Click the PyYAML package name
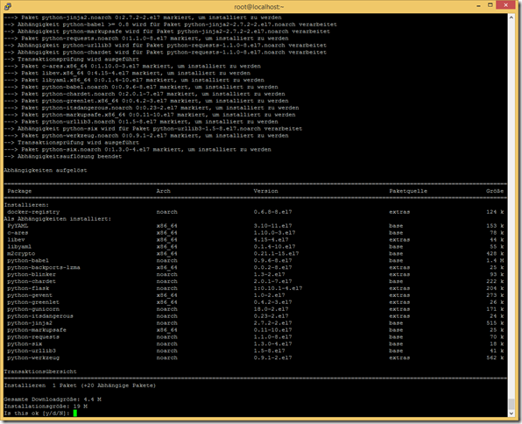The width and height of the screenshot is (522, 424). point(18,226)
